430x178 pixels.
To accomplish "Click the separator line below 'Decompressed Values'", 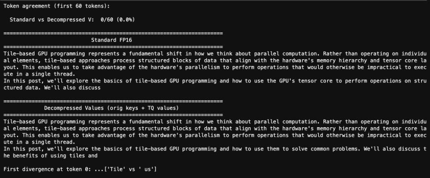I will point(113,115).
